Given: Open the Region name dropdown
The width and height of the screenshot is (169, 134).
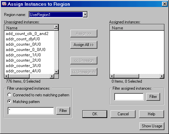Looking at the screenshot, I should [x=85, y=14].
